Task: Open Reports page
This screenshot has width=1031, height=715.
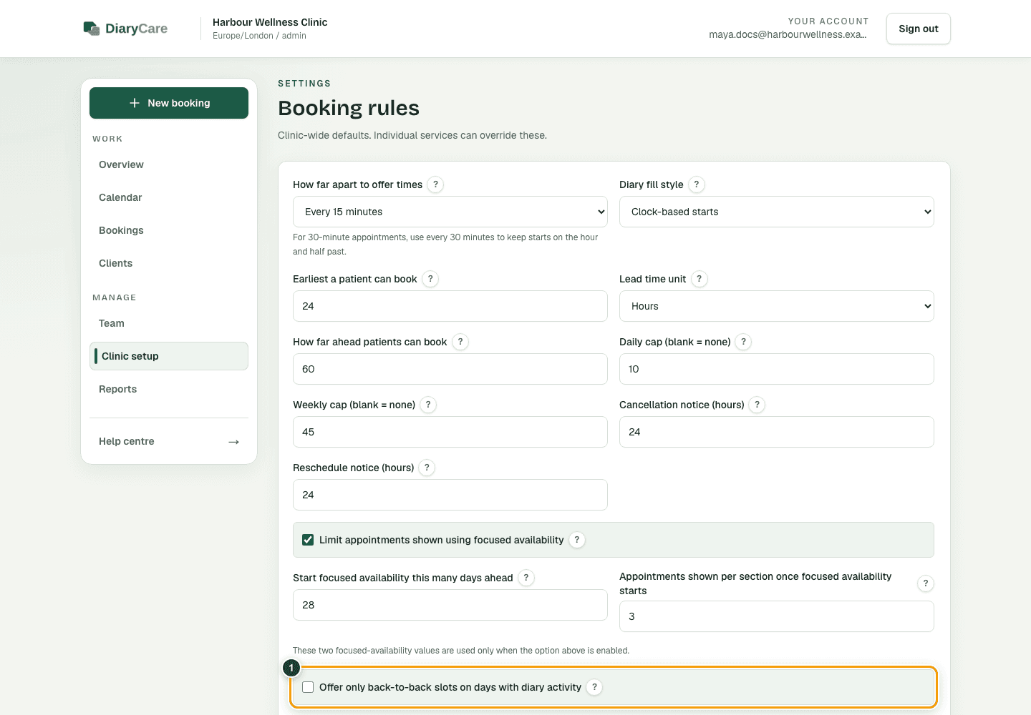Action: click(x=169, y=389)
